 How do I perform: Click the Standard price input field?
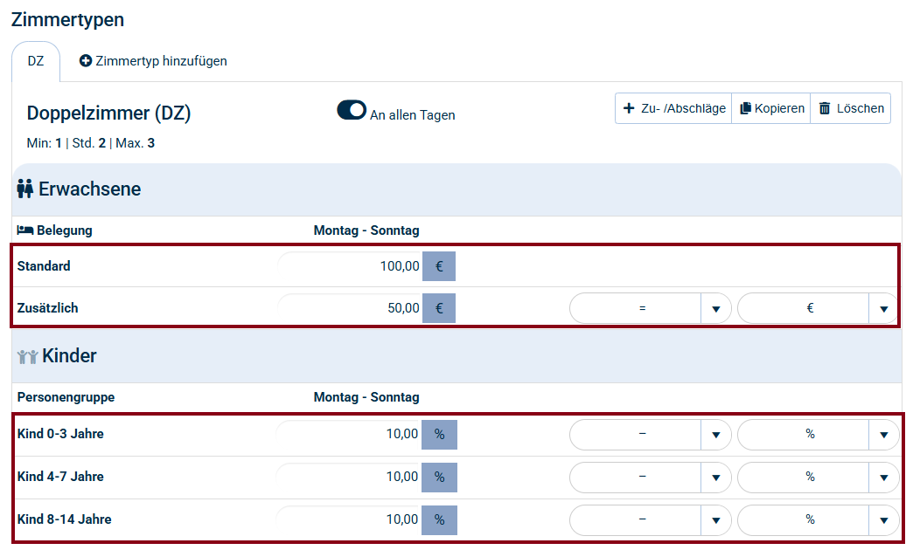(350, 266)
